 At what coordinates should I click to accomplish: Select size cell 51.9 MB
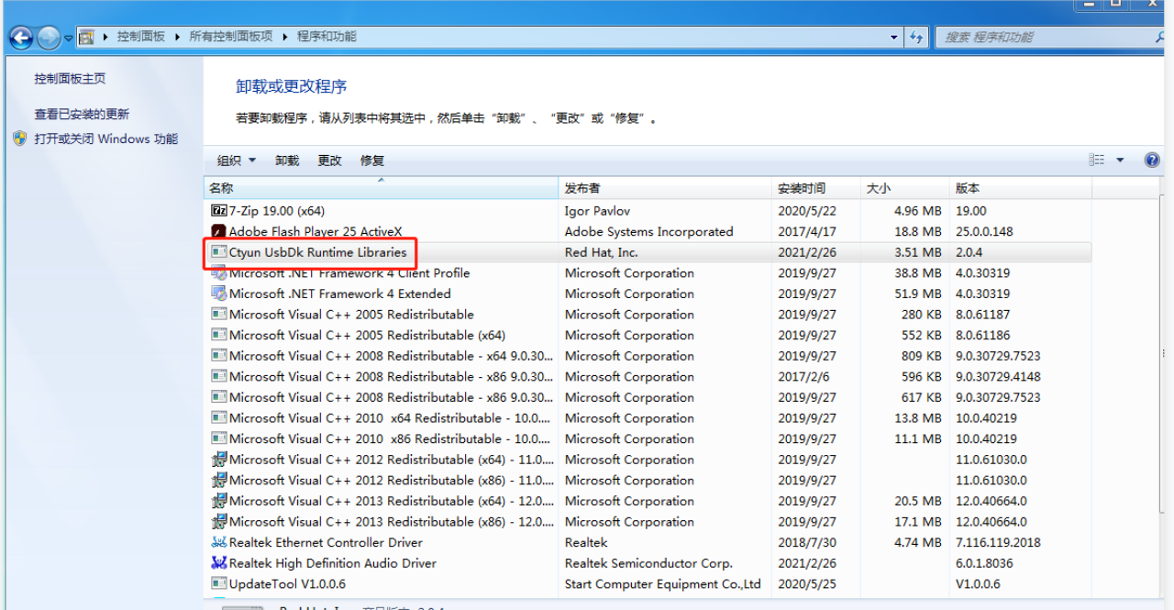(918, 294)
